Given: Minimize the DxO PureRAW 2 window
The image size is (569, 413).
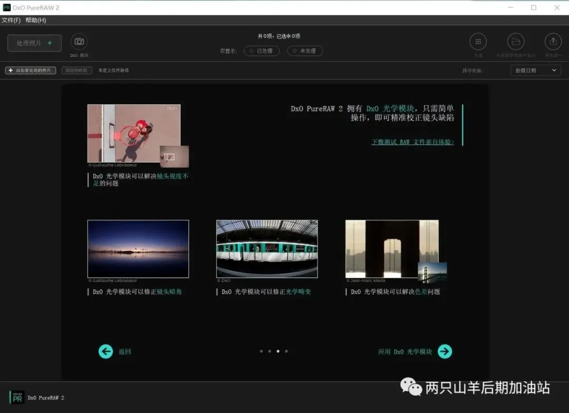Looking at the screenshot, I should (511, 7).
